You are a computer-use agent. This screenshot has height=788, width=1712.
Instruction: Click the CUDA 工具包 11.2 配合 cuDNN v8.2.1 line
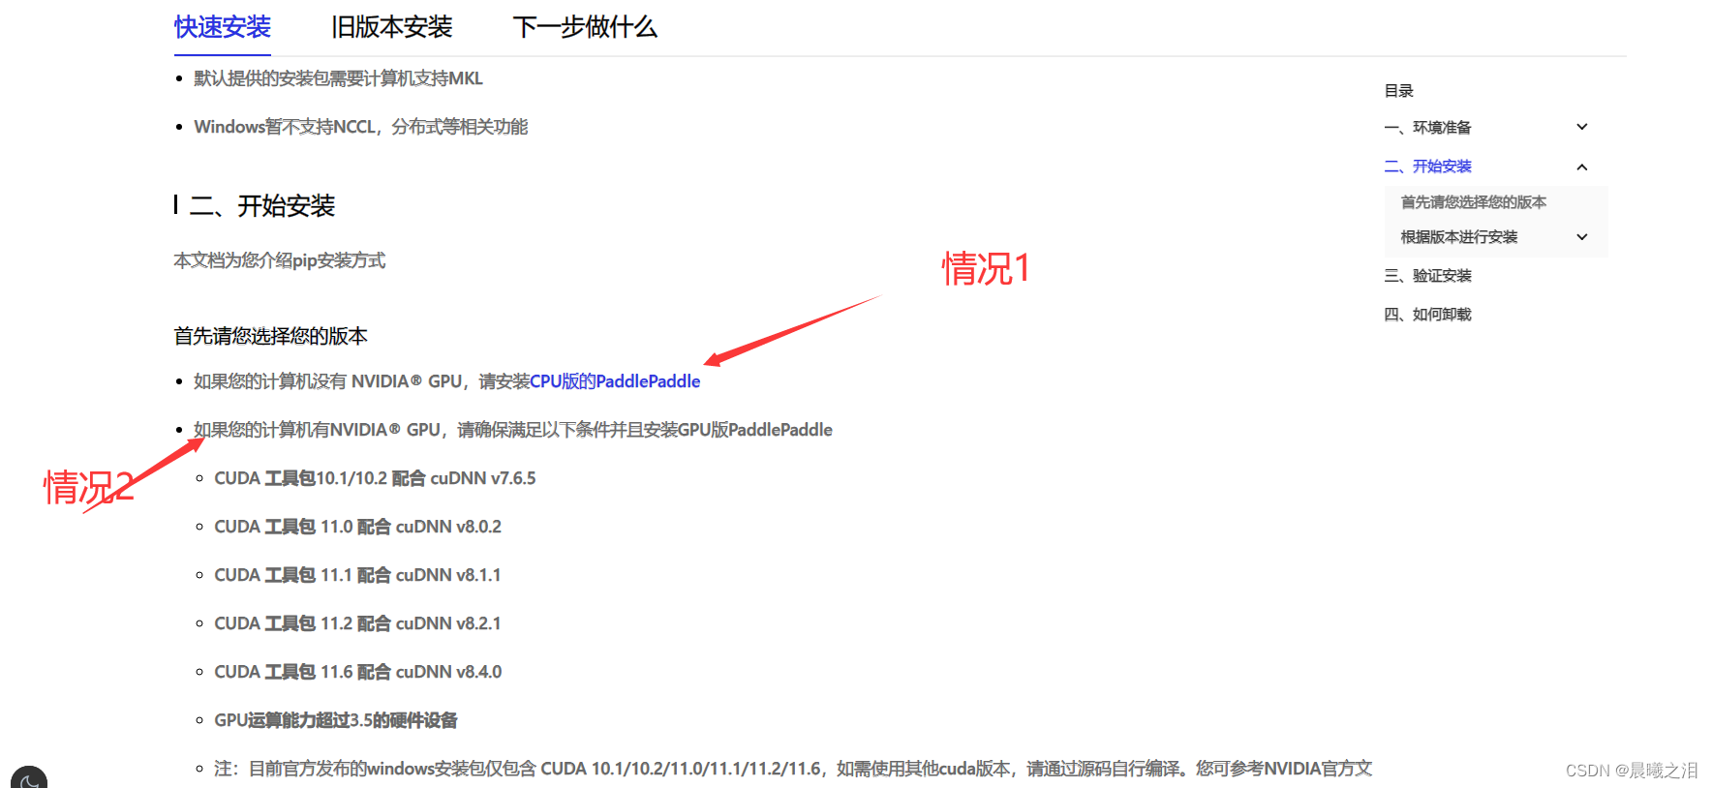pyautogui.click(x=357, y=623)
